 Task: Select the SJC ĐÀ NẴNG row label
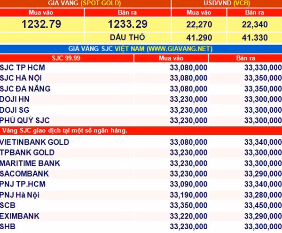[x=25, y=89]
